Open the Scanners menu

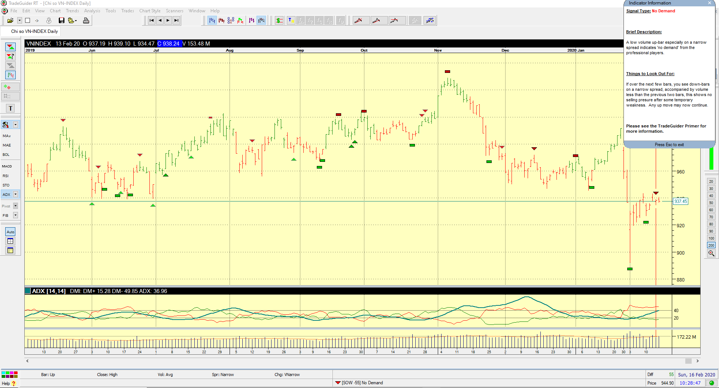click(175, 11)
